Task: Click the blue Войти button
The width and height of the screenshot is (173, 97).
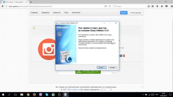Action: [124, 13]
